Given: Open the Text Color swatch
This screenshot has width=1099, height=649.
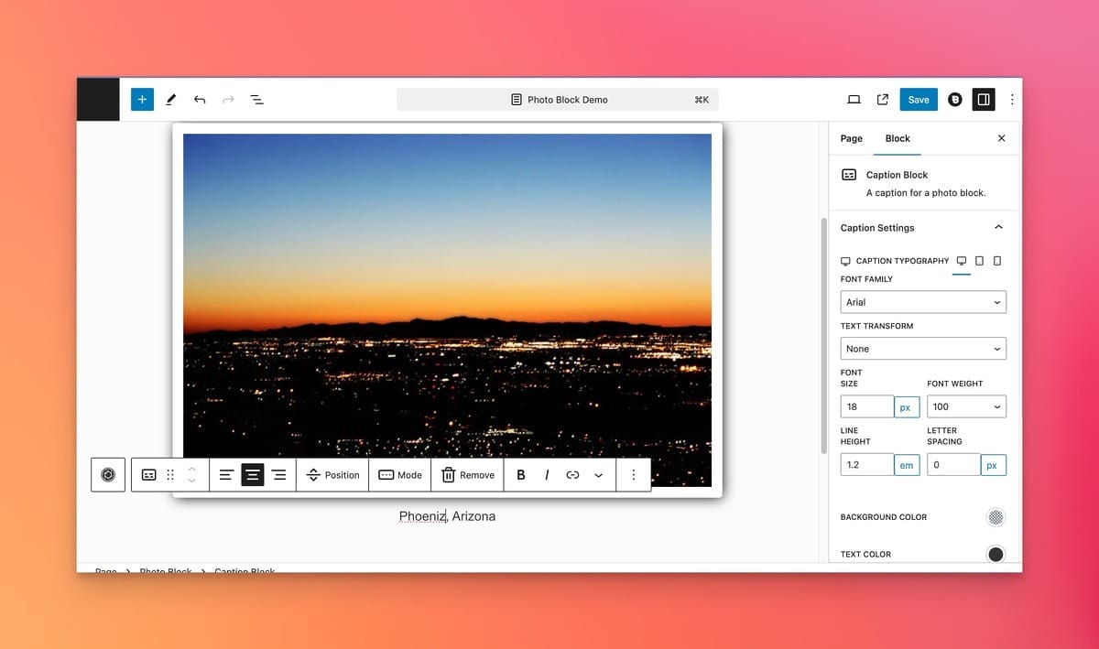Looking at the screenshot, I should coord(996,554).
